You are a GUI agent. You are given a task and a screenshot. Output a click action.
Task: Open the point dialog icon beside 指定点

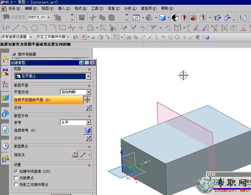click(x=74, y=155)
